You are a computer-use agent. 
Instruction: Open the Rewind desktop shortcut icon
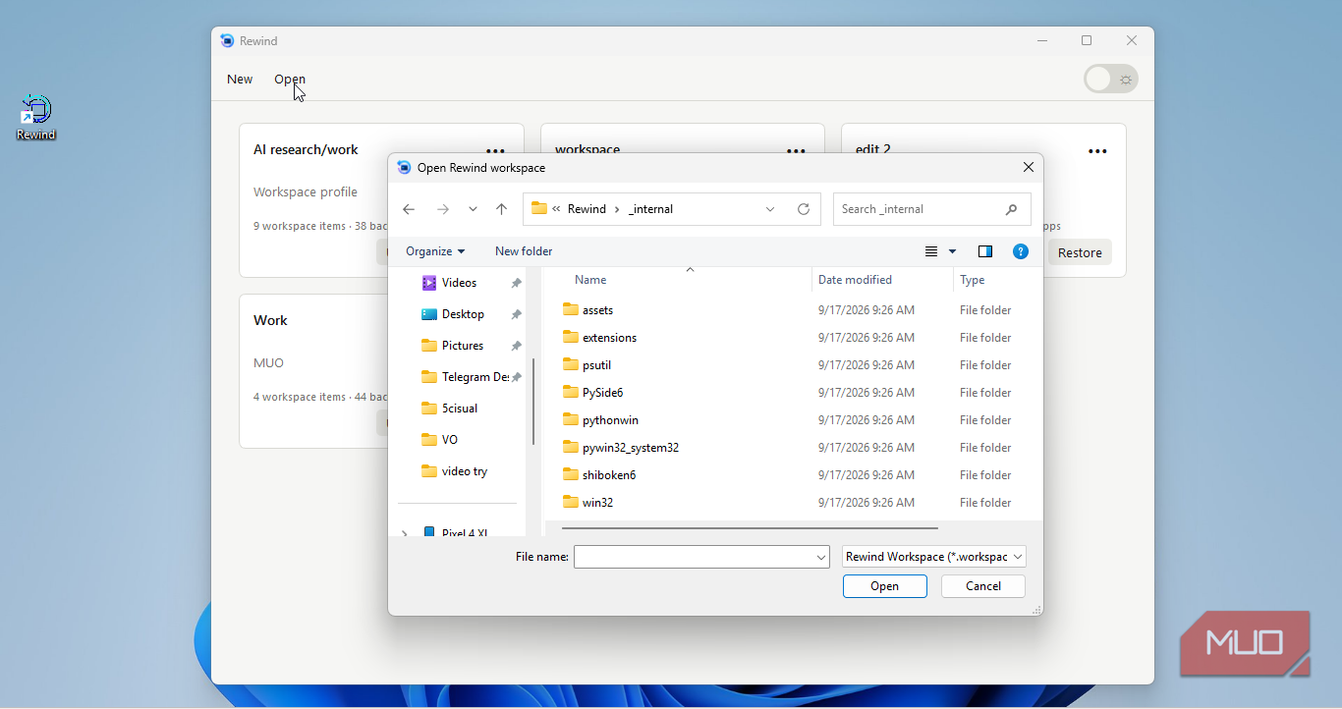[35, 117]
